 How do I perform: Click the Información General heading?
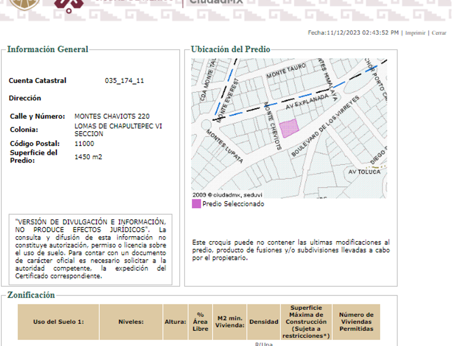[48, 49]
